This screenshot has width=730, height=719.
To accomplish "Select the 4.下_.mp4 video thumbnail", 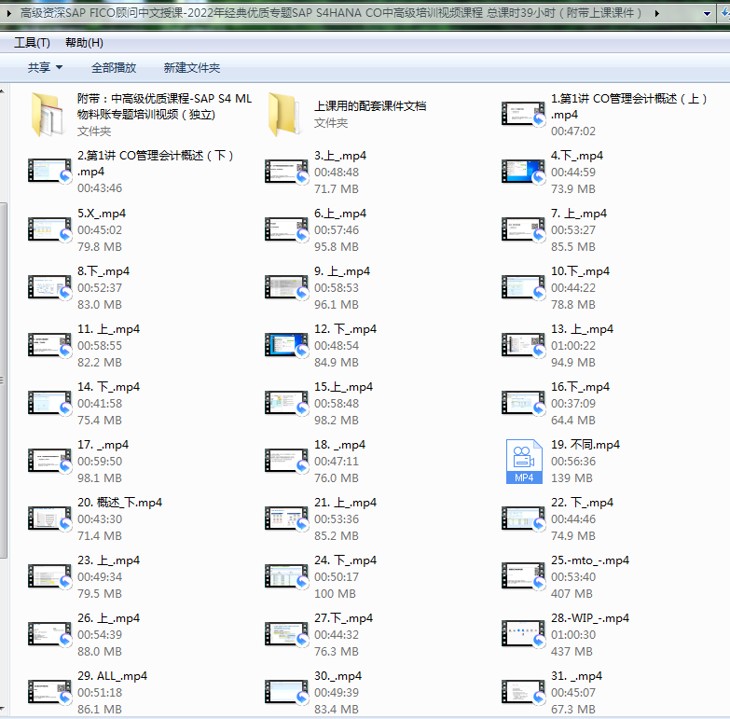I will tap(522, 173).
